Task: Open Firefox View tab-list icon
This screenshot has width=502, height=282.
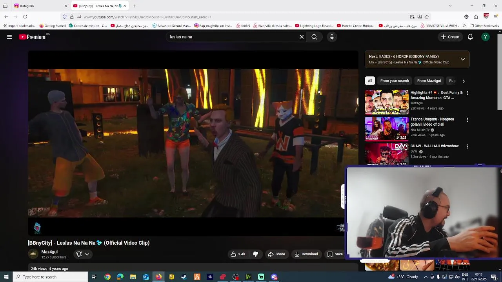Action: 5,6
